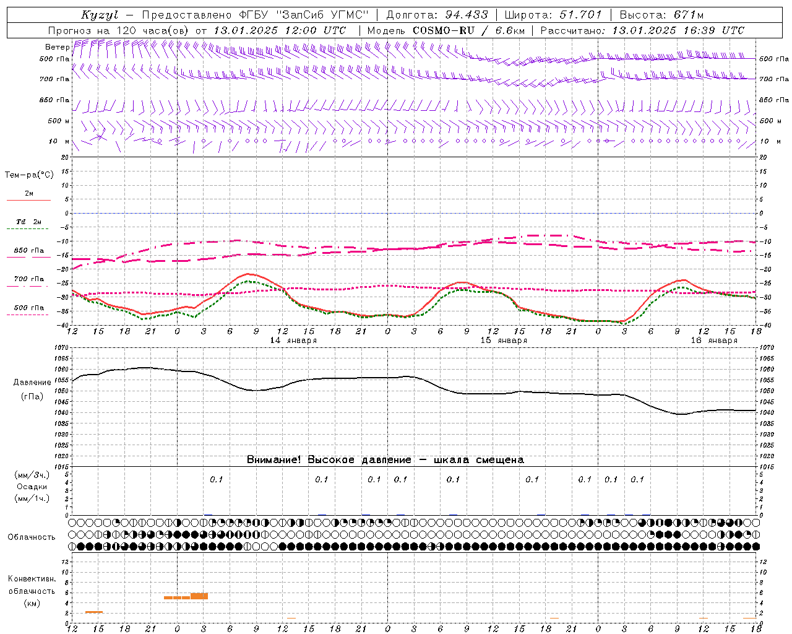Click the "15 января" date label
The height and width of the screenshot is (634, 792).
click(x=504, y=341)
